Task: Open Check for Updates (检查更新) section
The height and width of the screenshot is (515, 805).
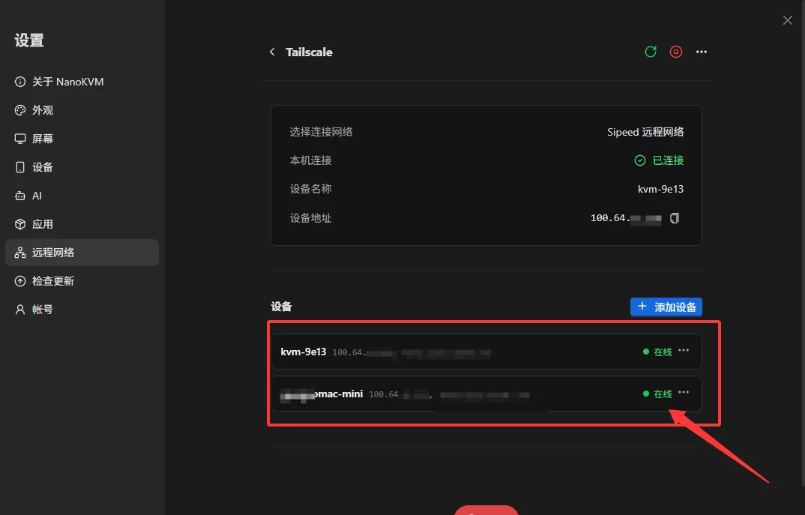Action: tap(82, 281)
